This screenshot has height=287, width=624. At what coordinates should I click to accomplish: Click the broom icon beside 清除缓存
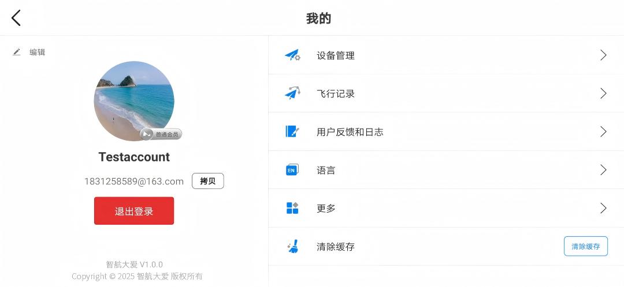pyautogui.click(x=292, y=246)
